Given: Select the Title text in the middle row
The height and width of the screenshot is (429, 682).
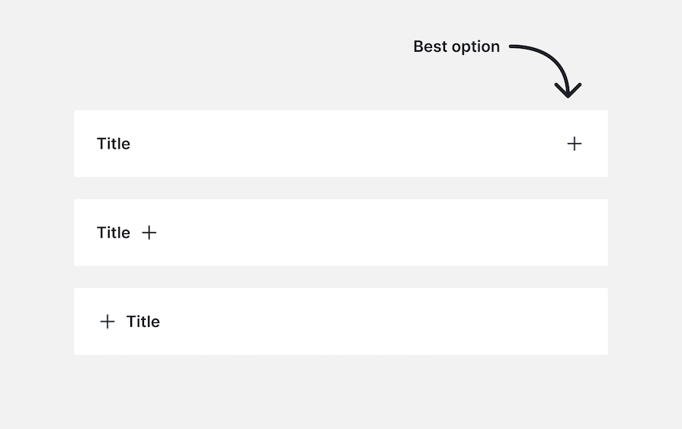Looking at the screenshot, I should pos(114,232).
